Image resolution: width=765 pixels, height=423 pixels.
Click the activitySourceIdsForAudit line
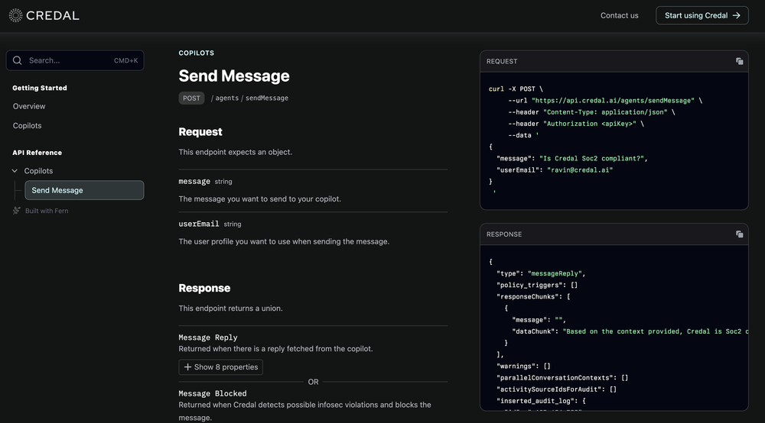556,389
